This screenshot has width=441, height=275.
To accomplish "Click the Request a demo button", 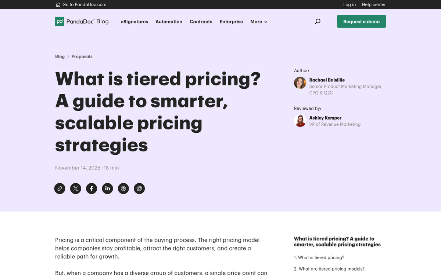I will [361, 21].
